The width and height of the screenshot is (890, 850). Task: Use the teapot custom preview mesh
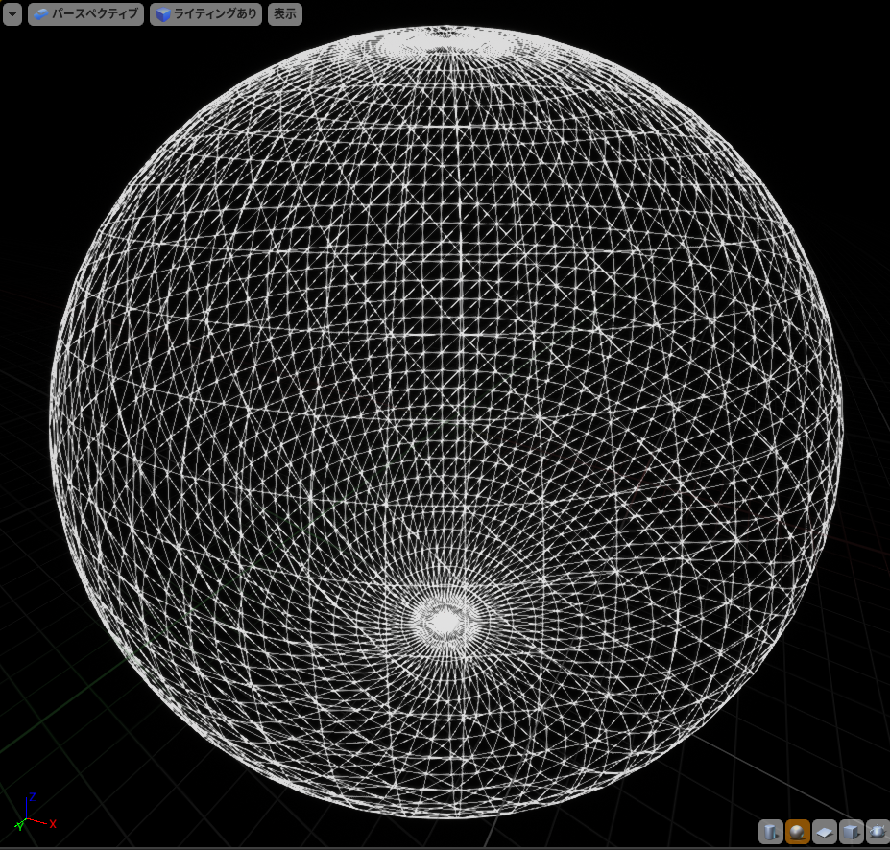(877, 832)
